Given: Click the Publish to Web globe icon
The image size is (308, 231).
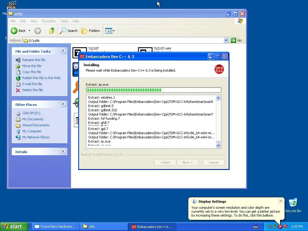Looking at the screenshot, I should pos(18,78).
